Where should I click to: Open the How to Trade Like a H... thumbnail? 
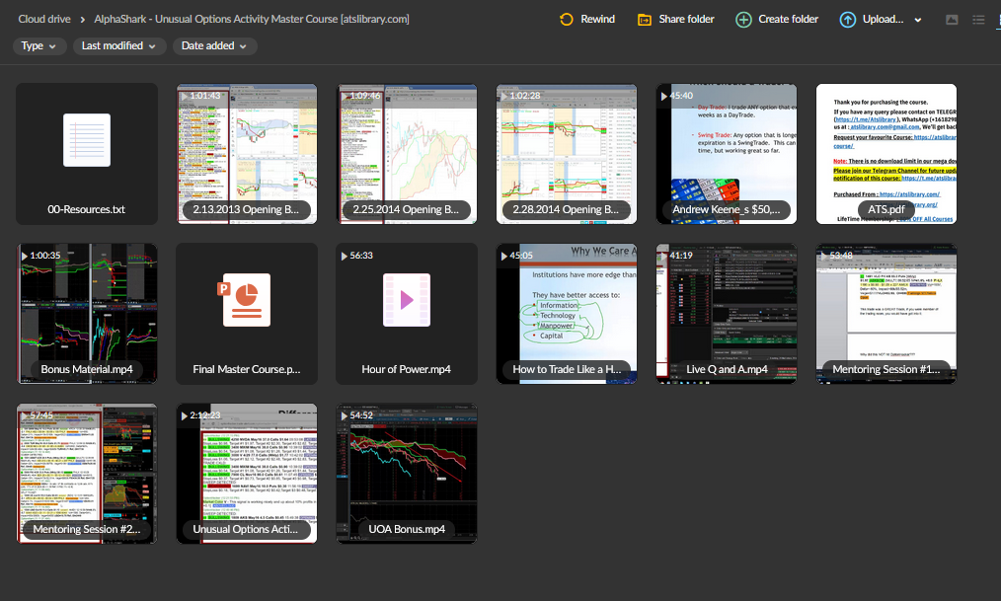tap(567, 313)
